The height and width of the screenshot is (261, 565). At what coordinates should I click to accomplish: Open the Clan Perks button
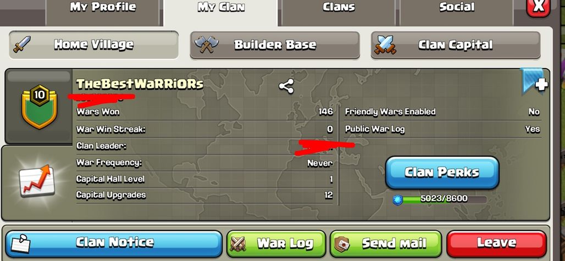click(x=442, y=173)
